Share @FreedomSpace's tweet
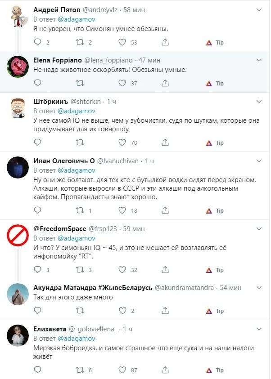 165,270
